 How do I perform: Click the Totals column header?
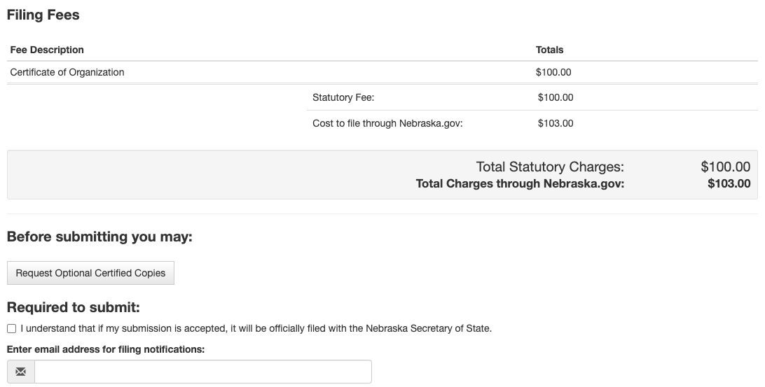(x=549, y=50)
